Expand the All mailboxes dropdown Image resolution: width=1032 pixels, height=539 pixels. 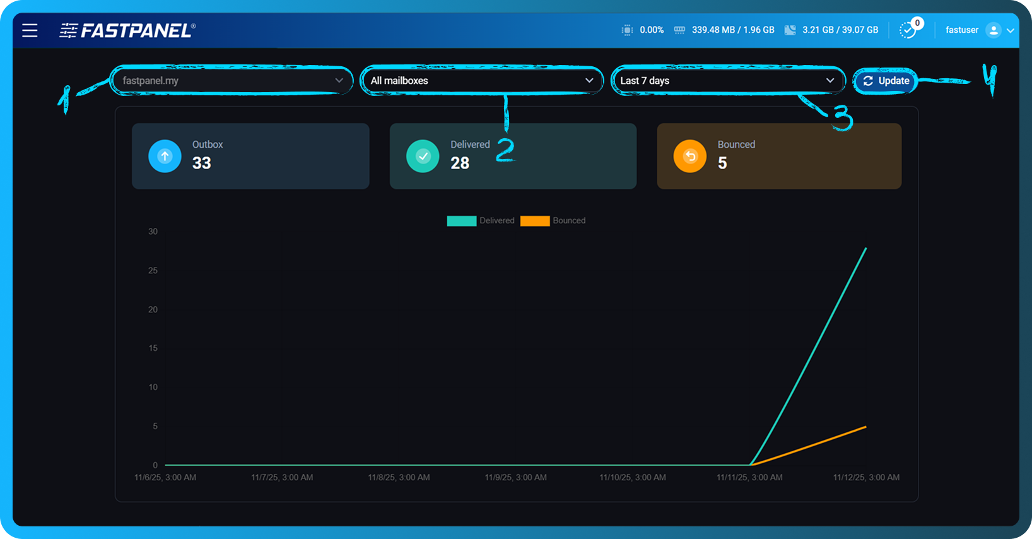tap(481, 81)
